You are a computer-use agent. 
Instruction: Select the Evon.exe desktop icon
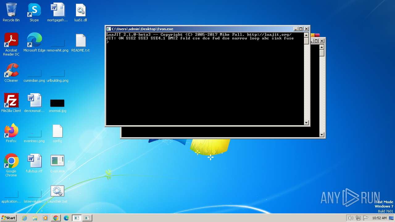click(57, 163)
